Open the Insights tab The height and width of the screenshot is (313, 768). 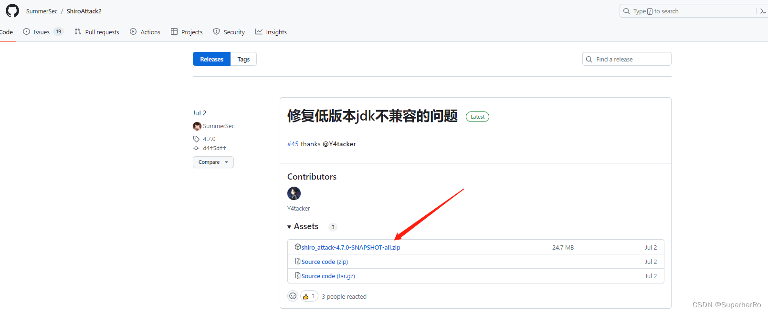(271, 32)
